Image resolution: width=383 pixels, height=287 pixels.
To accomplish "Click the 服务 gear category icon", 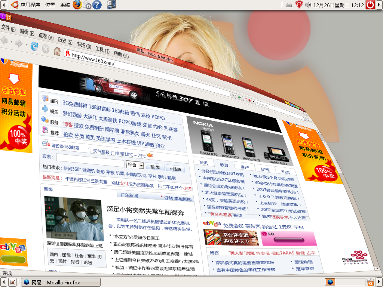I will click(45, 120).
